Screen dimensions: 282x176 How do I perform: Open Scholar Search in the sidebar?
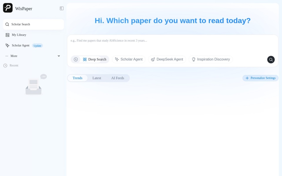[x=33, y=24]
